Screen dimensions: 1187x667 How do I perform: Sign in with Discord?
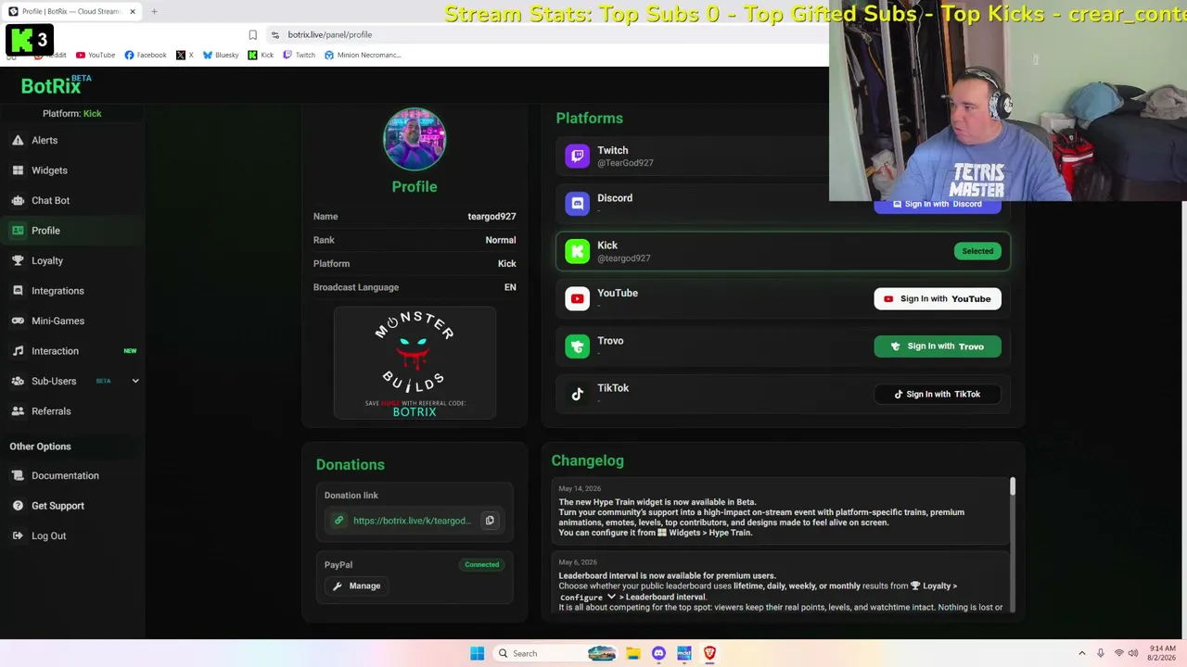tap(938, 205)
